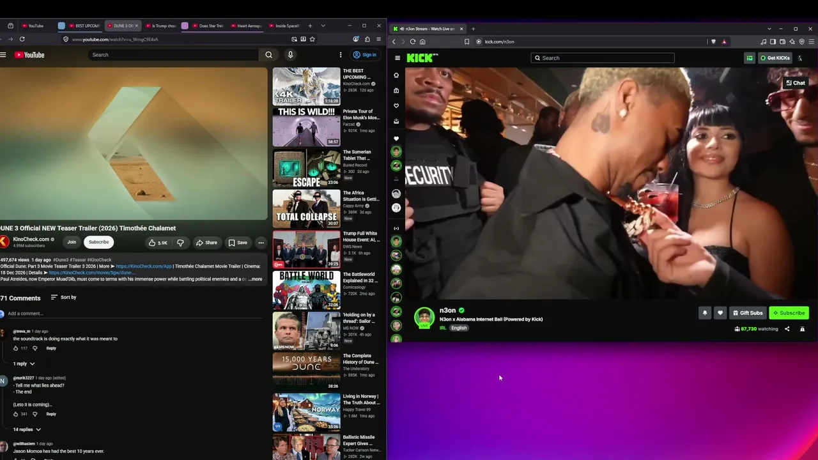Start YouTube voice search with the microphone
This screenshot has width=818, height=460.
point(290,55)
